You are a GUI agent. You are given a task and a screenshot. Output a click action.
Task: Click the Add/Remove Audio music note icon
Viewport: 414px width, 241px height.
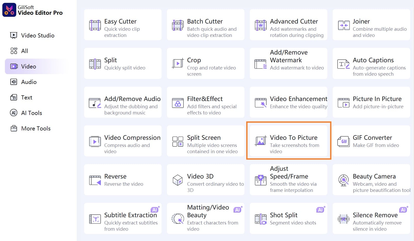pyautogui.click(x=95, y=103)
